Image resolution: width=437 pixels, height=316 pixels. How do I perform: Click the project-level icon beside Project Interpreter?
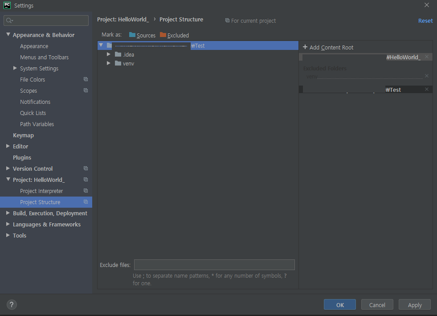pos(86,191)
